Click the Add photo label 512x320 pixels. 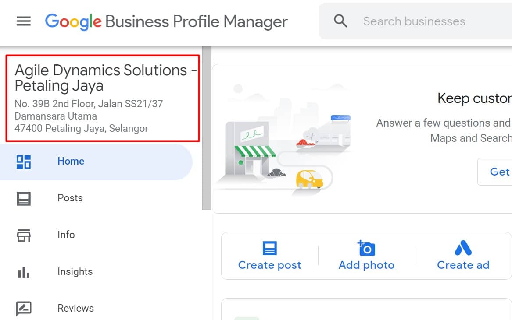click(x=366, y=265)
